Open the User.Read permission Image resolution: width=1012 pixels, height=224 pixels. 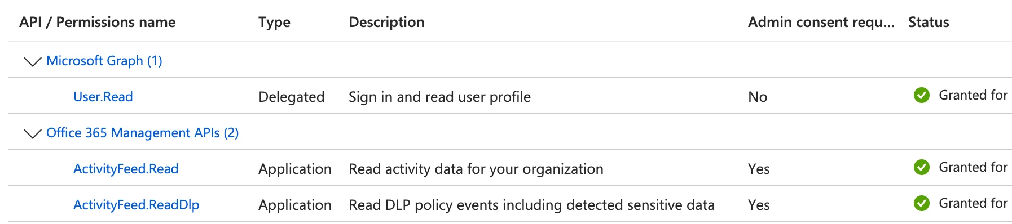(103, 97)
